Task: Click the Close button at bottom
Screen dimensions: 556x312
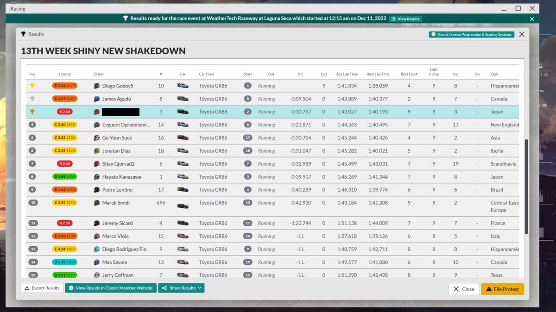Action: pyautogui.click(x=464, y=289)
